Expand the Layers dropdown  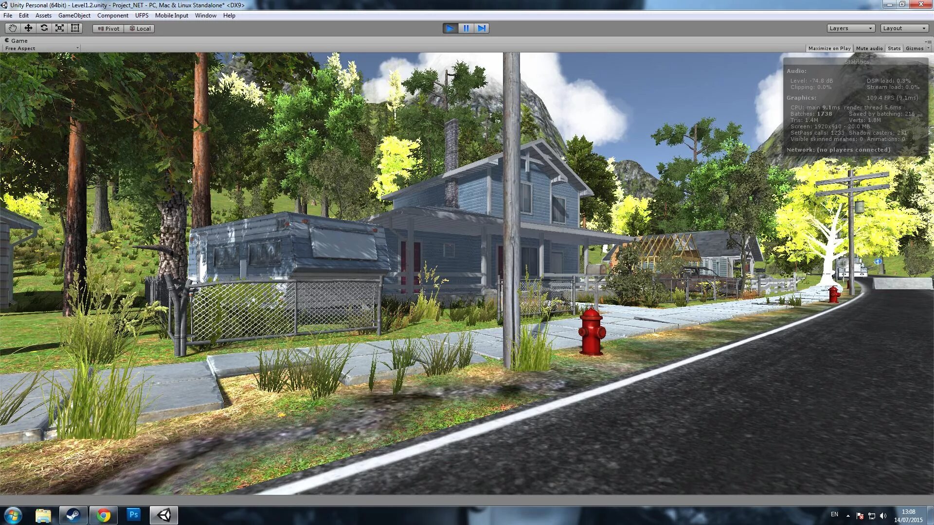pos(851,28)
